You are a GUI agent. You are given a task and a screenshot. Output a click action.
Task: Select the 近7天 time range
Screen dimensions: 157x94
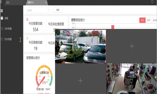[149, 20]
